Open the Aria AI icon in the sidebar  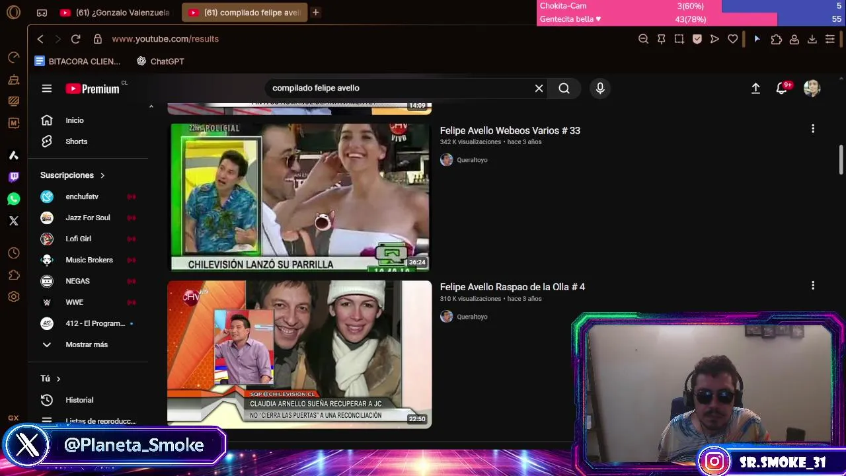click(x=13, y=155)
